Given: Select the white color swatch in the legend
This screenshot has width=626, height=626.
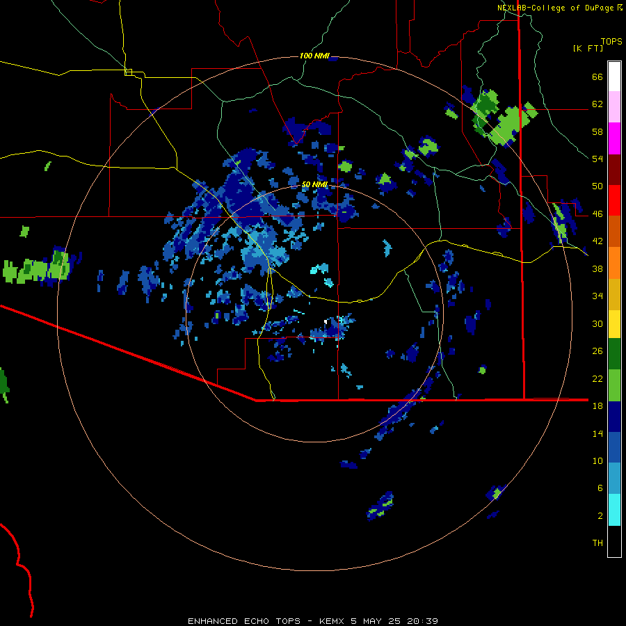Looking at the screenshot, I should [x=614, y=77].
